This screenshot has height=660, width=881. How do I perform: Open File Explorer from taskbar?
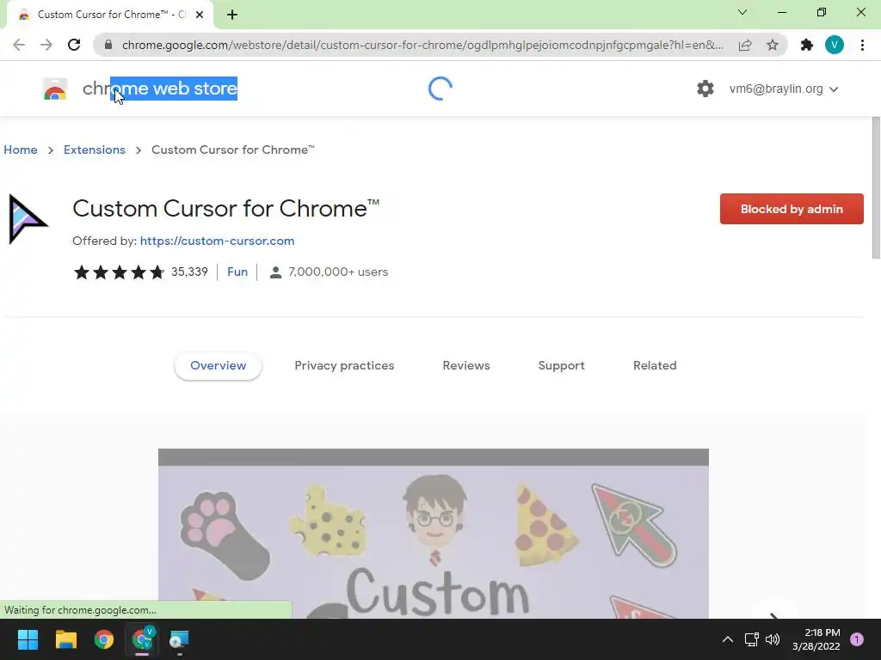[x=65, y=639]
